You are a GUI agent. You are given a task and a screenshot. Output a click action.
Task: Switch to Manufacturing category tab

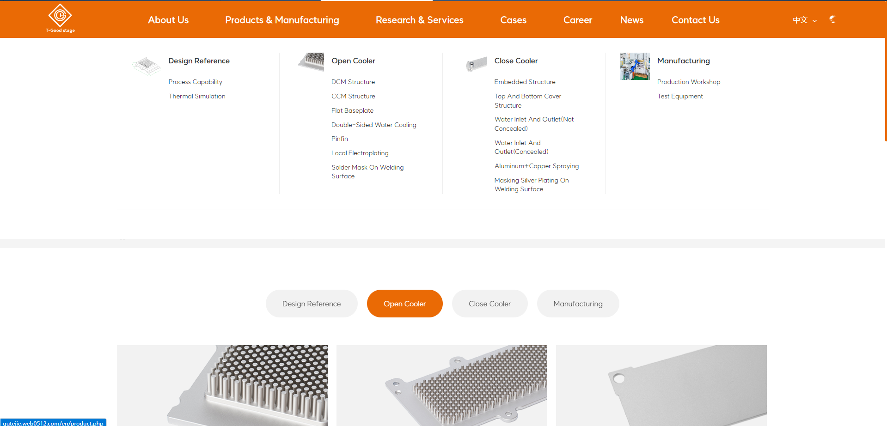578,304
